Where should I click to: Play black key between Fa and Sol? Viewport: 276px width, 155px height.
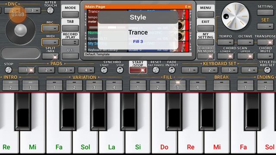tap(68, 112)
